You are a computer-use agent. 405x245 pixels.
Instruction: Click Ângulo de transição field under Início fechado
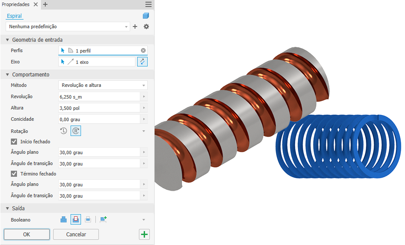99,164
